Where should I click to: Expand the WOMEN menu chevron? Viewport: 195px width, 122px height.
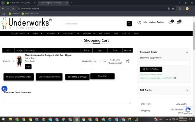click(58, 33)
